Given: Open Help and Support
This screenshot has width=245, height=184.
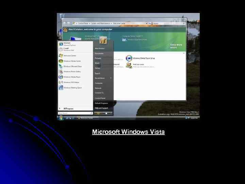Looking at the screenshot, I should (x=103, y=108).
